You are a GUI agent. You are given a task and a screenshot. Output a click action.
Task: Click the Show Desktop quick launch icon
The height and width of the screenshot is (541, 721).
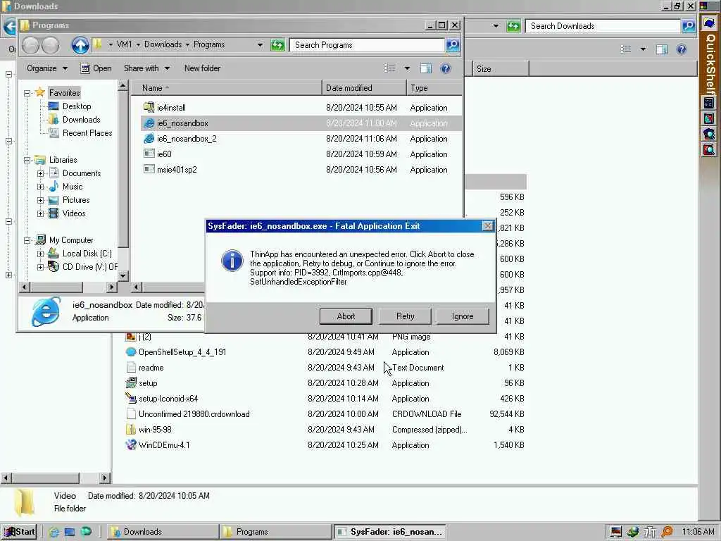coord(70,532)
